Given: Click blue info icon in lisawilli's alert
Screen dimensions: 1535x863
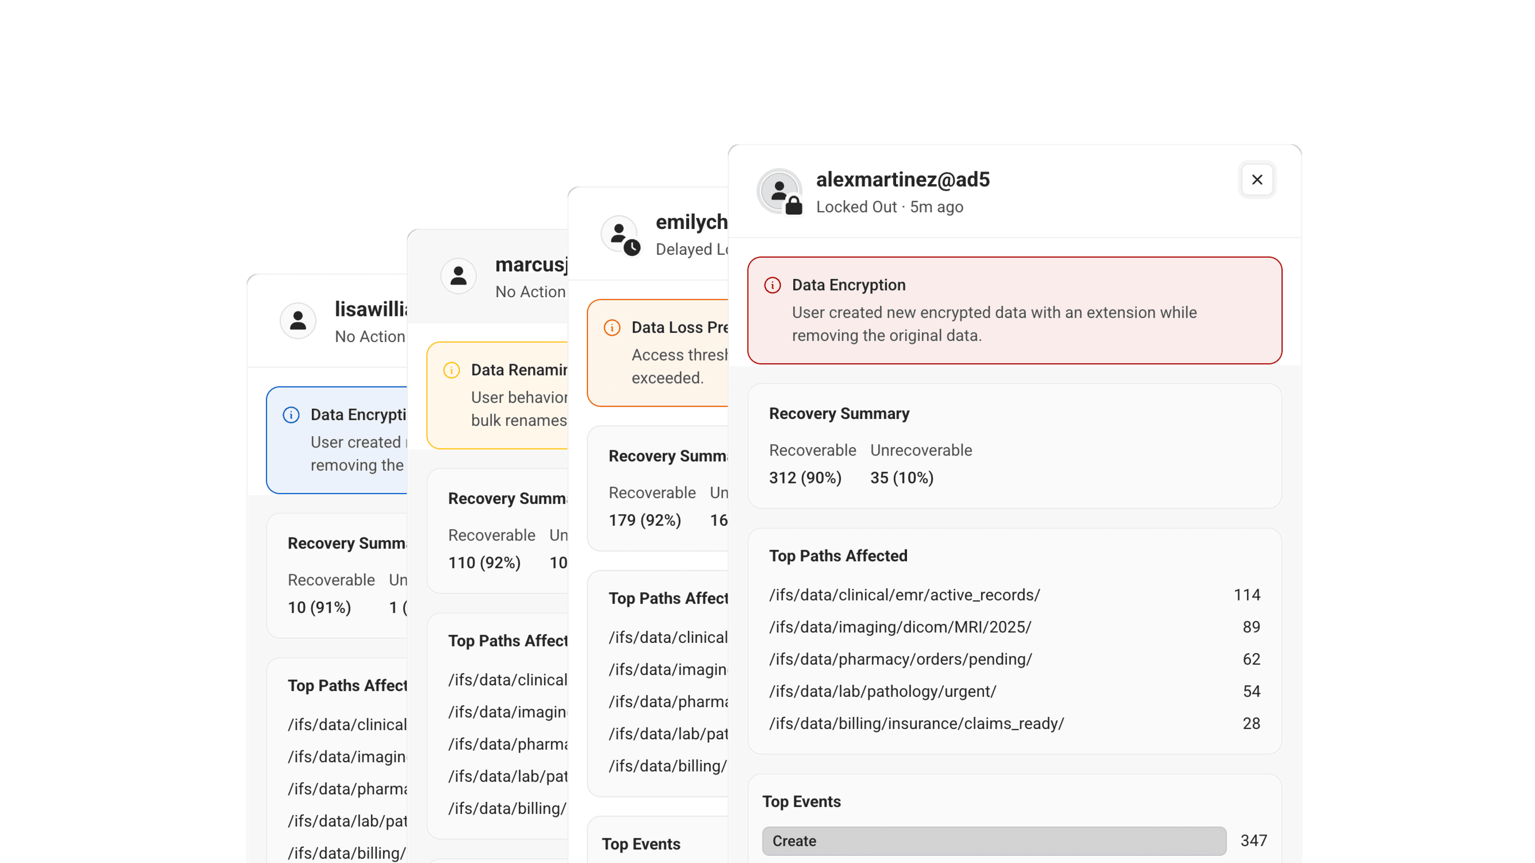Looking at the screenshot, I should [291, 415].
